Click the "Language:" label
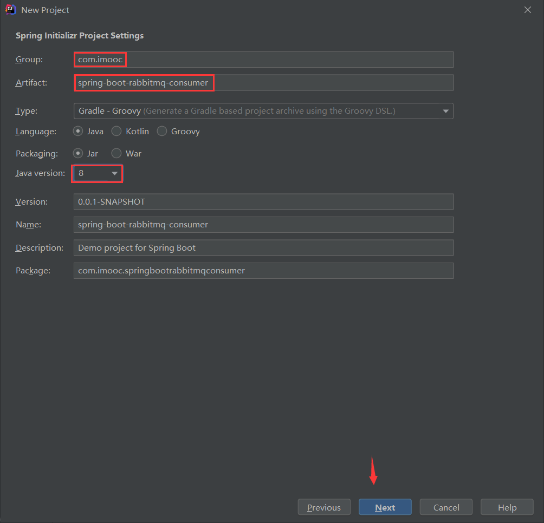 pos(36,132)
